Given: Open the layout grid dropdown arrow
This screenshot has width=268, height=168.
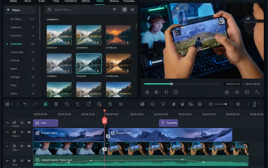Looking at the screenshot, I should pyautogui.click(x=12, y=104).
